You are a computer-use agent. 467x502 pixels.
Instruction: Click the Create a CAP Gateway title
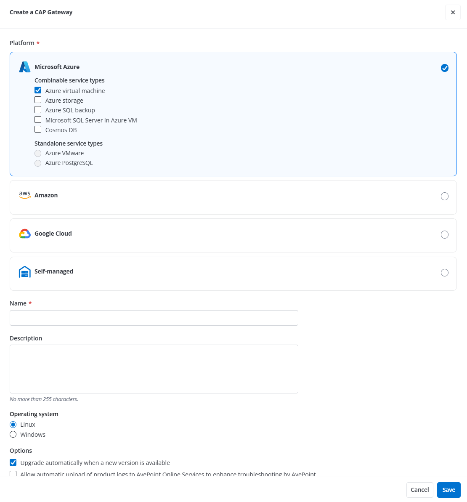pyautogui.click(x=41, y=12)
